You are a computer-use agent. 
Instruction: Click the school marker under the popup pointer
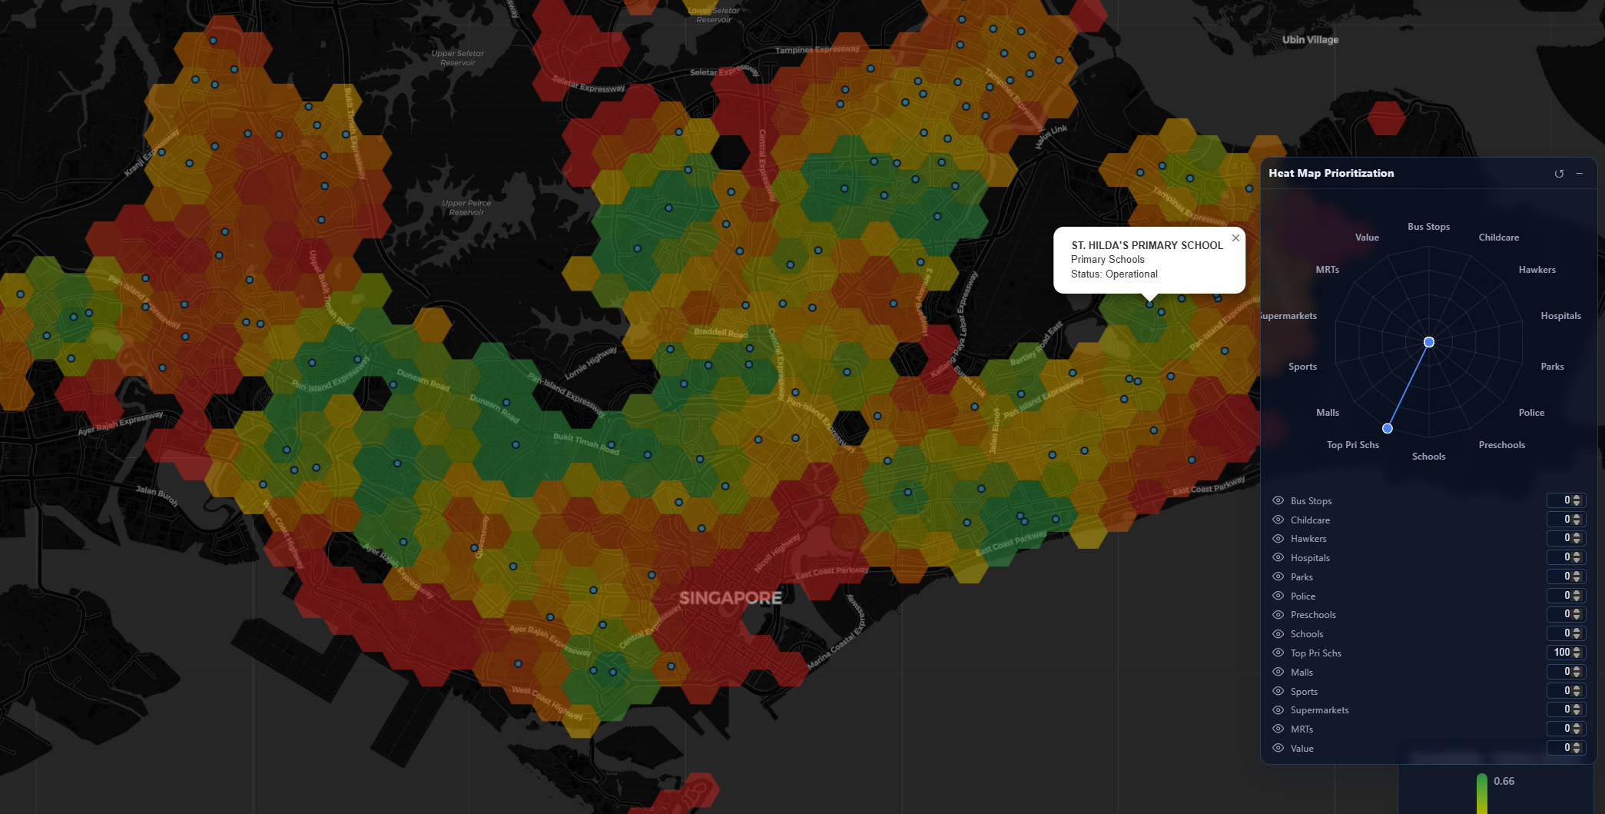click(1150, 304)
